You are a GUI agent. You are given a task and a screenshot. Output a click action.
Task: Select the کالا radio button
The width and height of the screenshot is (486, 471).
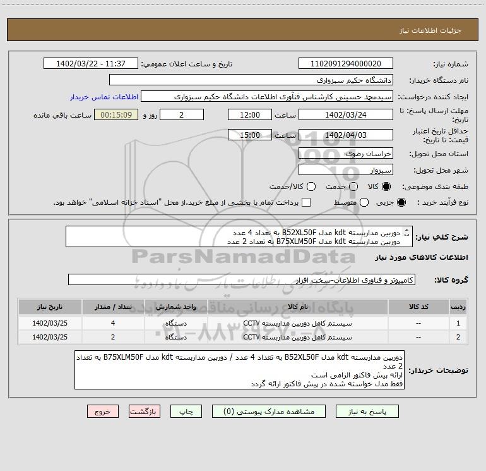386,187
